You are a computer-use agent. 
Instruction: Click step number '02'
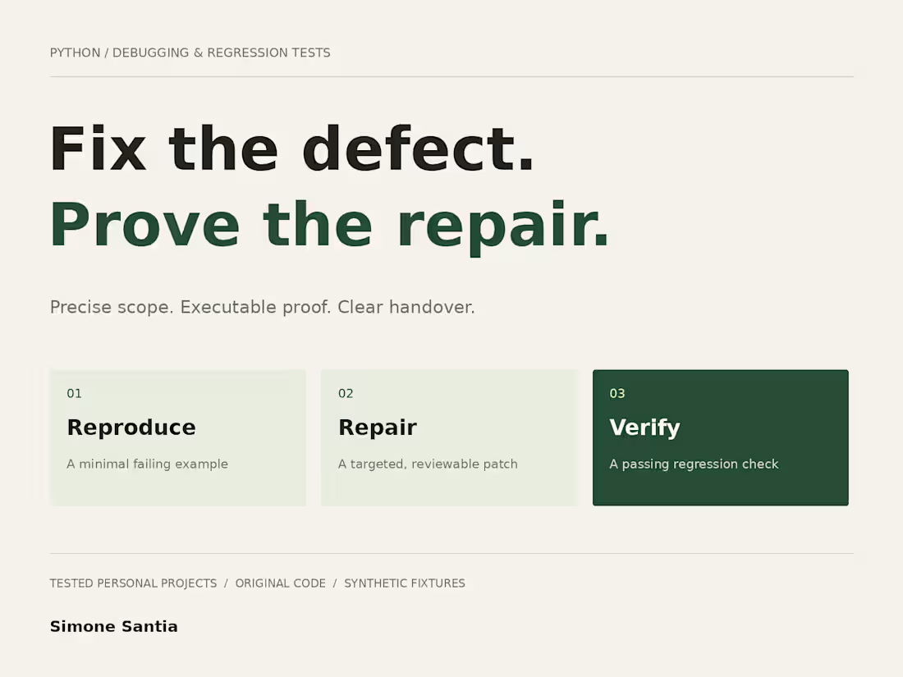click(x=346, y=393)
